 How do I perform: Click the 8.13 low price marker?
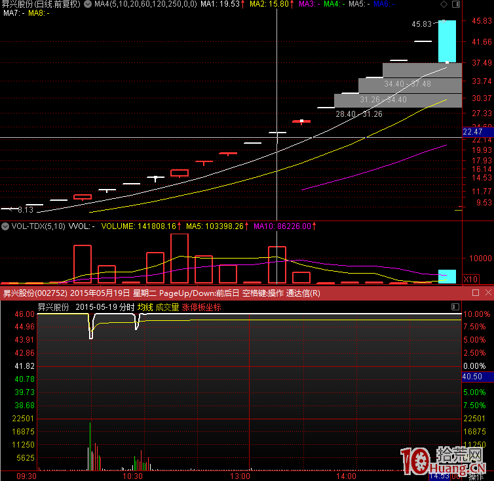coord(26,210)
